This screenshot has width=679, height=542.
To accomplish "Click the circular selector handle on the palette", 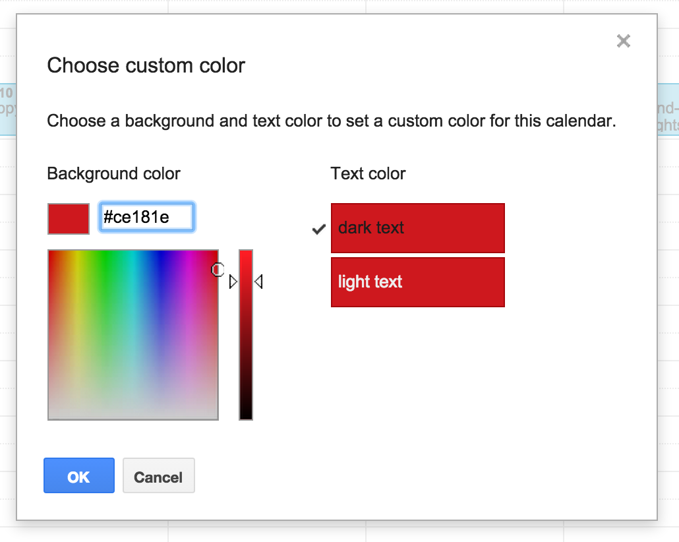I will pos(218,269).
